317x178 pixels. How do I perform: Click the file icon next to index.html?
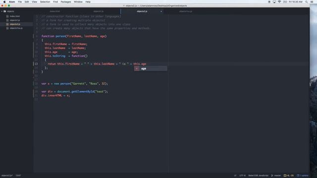tap(7, 16)
